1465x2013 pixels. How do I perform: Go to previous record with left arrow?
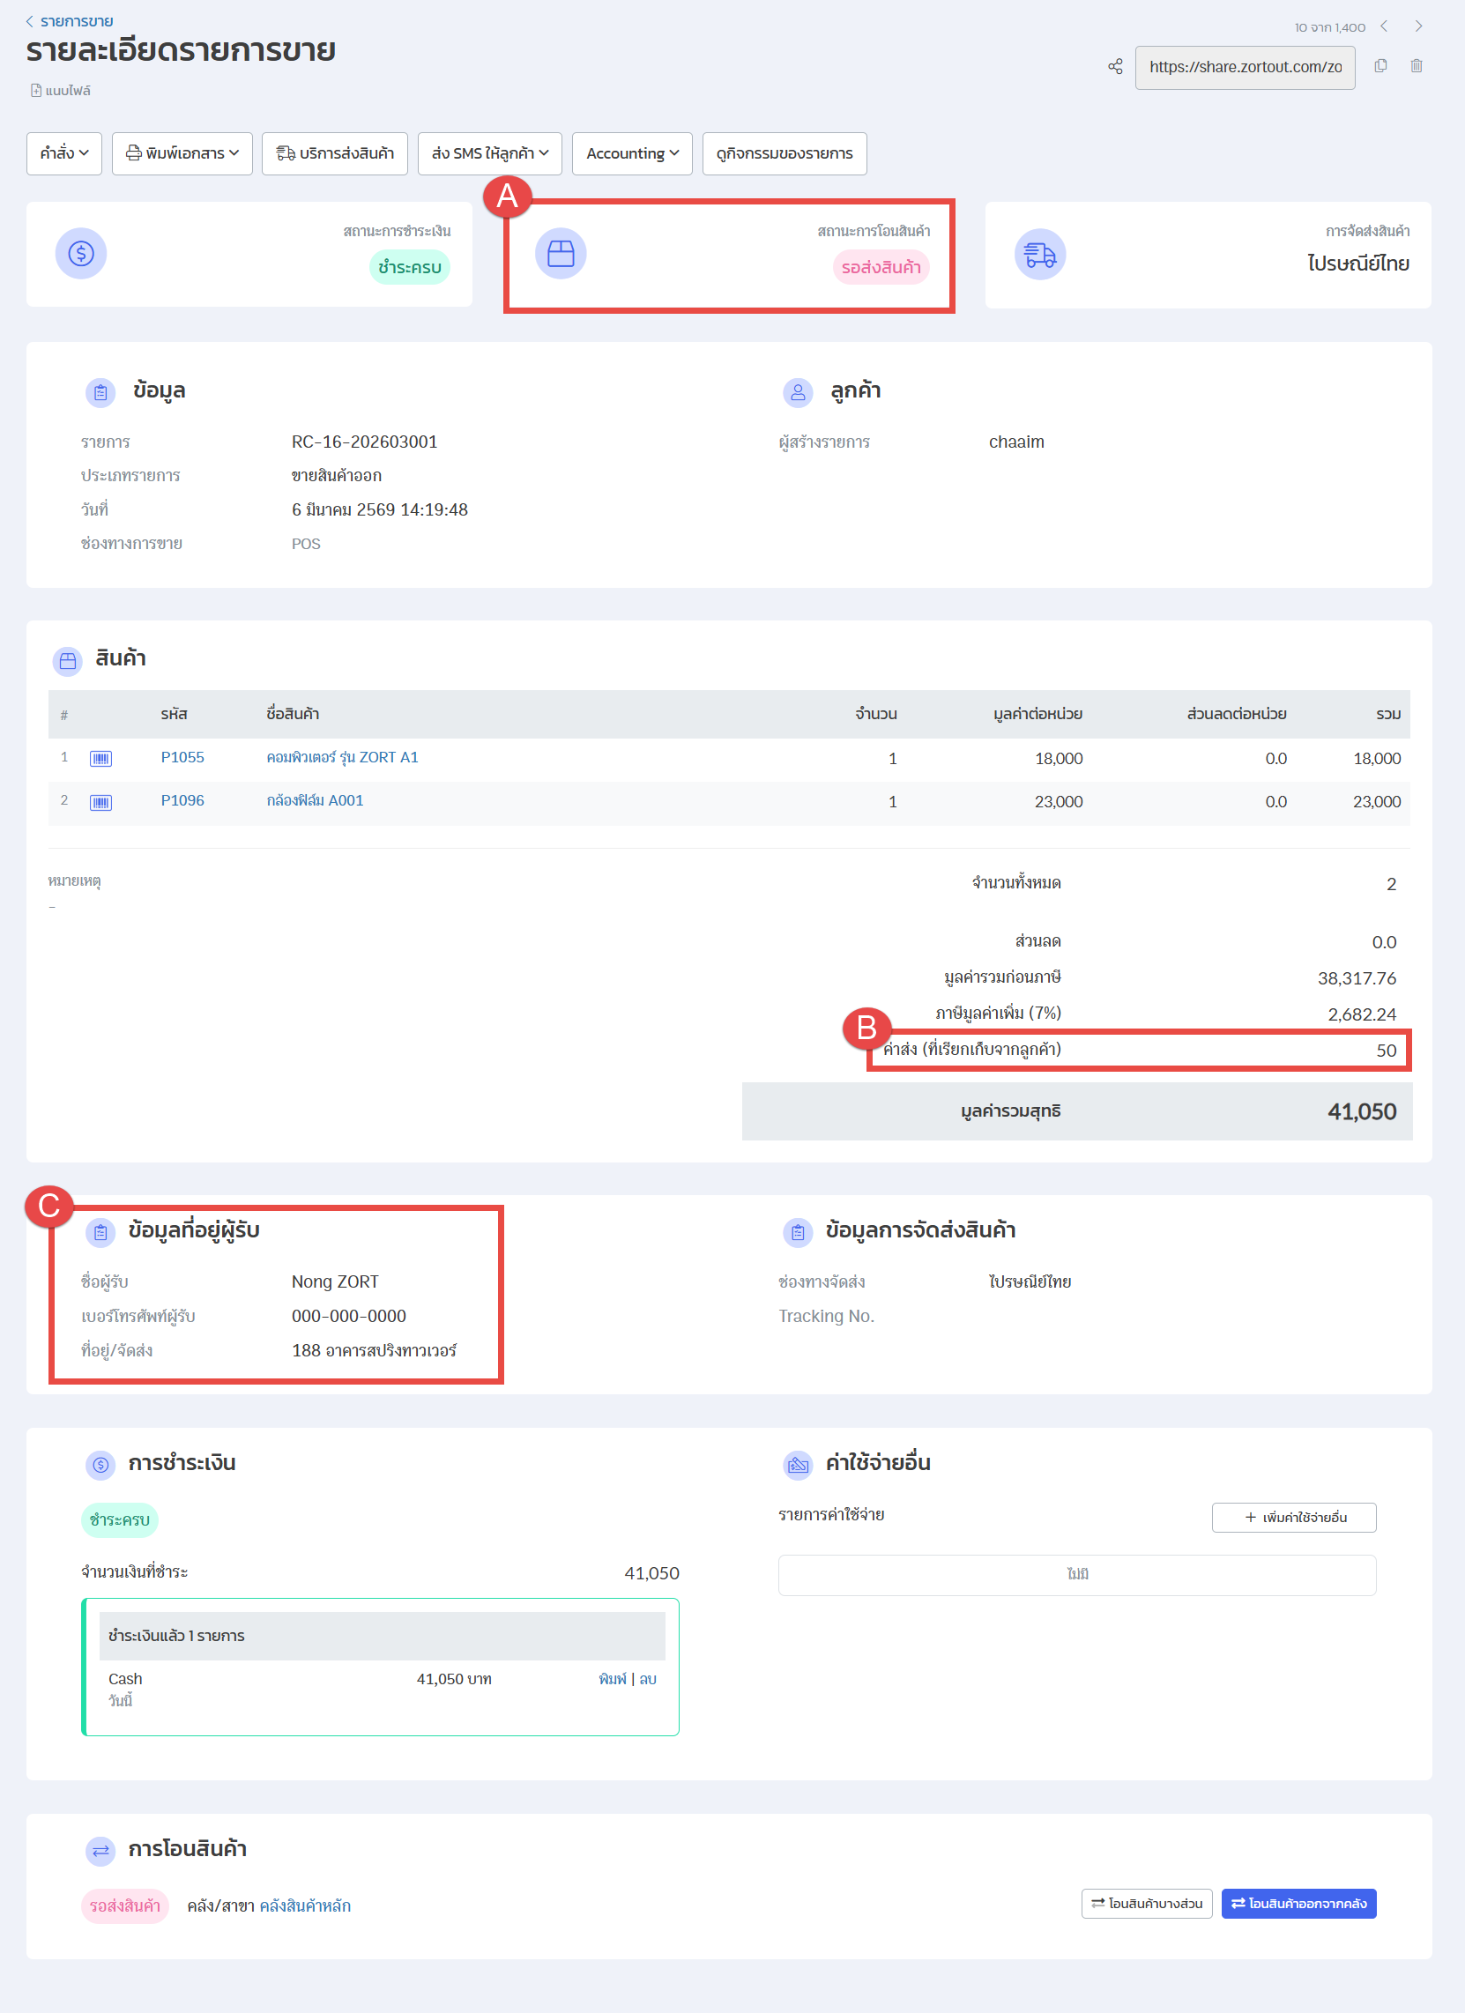(1384, 26)
